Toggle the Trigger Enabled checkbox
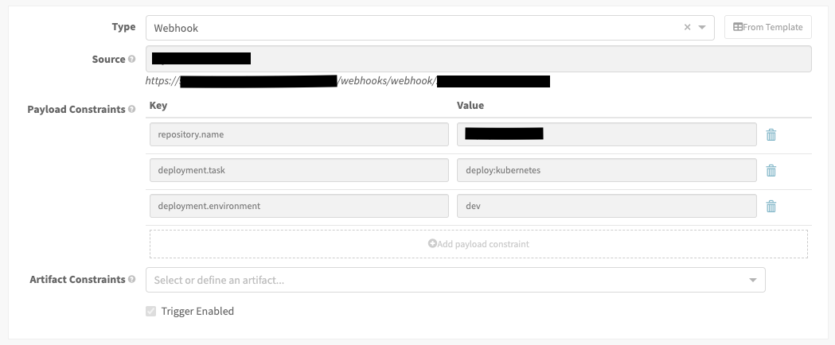The width and height of the screenshot is (835, 345). 151,312
